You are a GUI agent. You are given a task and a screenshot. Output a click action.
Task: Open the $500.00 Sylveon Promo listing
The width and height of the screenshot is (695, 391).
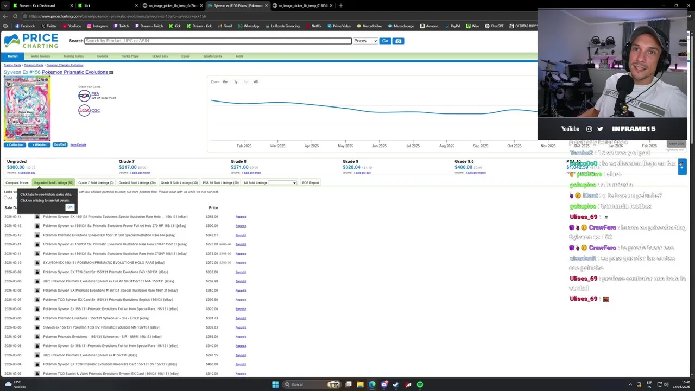pos(115,226)
